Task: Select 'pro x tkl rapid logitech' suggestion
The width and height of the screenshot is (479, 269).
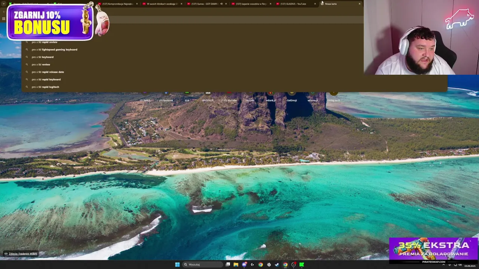Action: tap(234, 87)
